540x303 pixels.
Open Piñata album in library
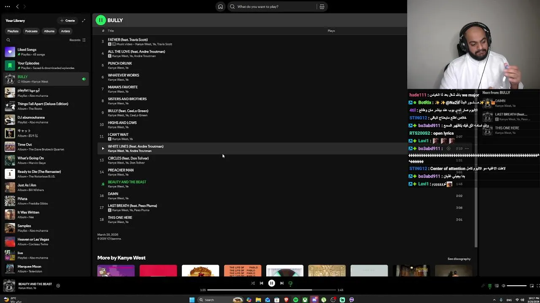(x=45, y=201)
